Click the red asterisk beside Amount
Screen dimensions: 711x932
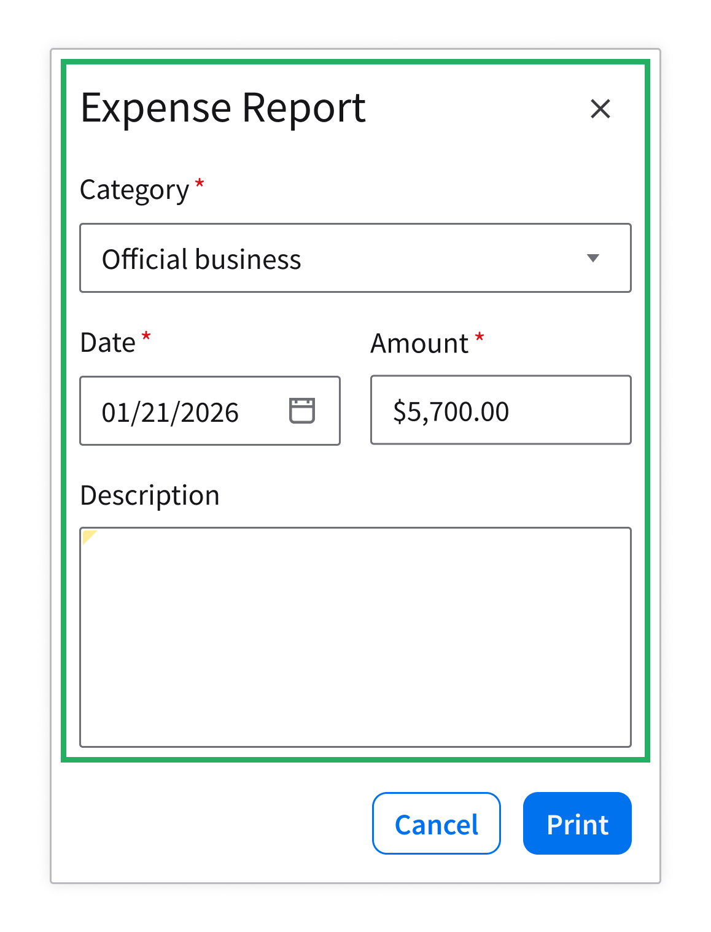[x=480, y=338]
